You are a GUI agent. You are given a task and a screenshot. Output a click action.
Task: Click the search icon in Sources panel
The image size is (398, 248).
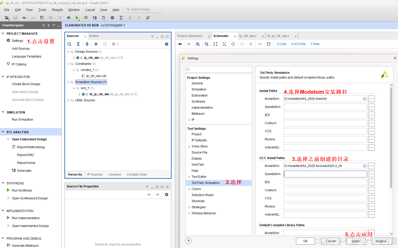(x=69, y=44)
